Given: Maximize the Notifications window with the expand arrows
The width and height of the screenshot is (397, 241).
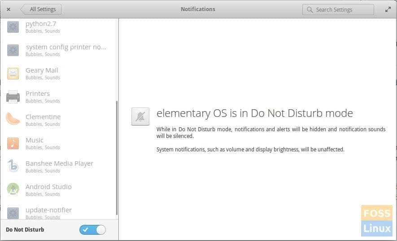Looking at the screenshot, I should coord(388,9).
